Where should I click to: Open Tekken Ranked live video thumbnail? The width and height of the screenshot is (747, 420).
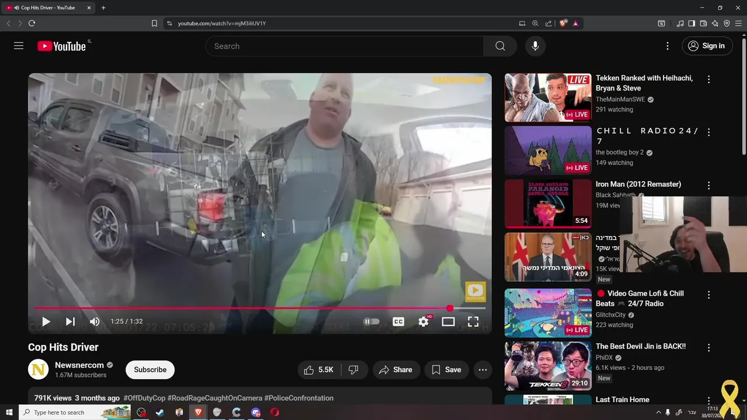548,97
